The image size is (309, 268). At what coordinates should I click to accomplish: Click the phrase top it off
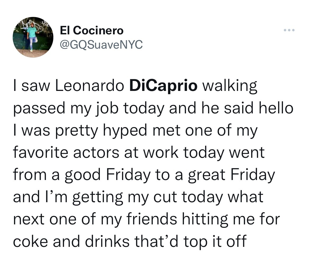215,242
